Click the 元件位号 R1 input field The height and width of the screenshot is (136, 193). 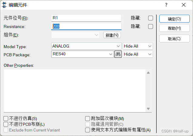click(86, 18)
